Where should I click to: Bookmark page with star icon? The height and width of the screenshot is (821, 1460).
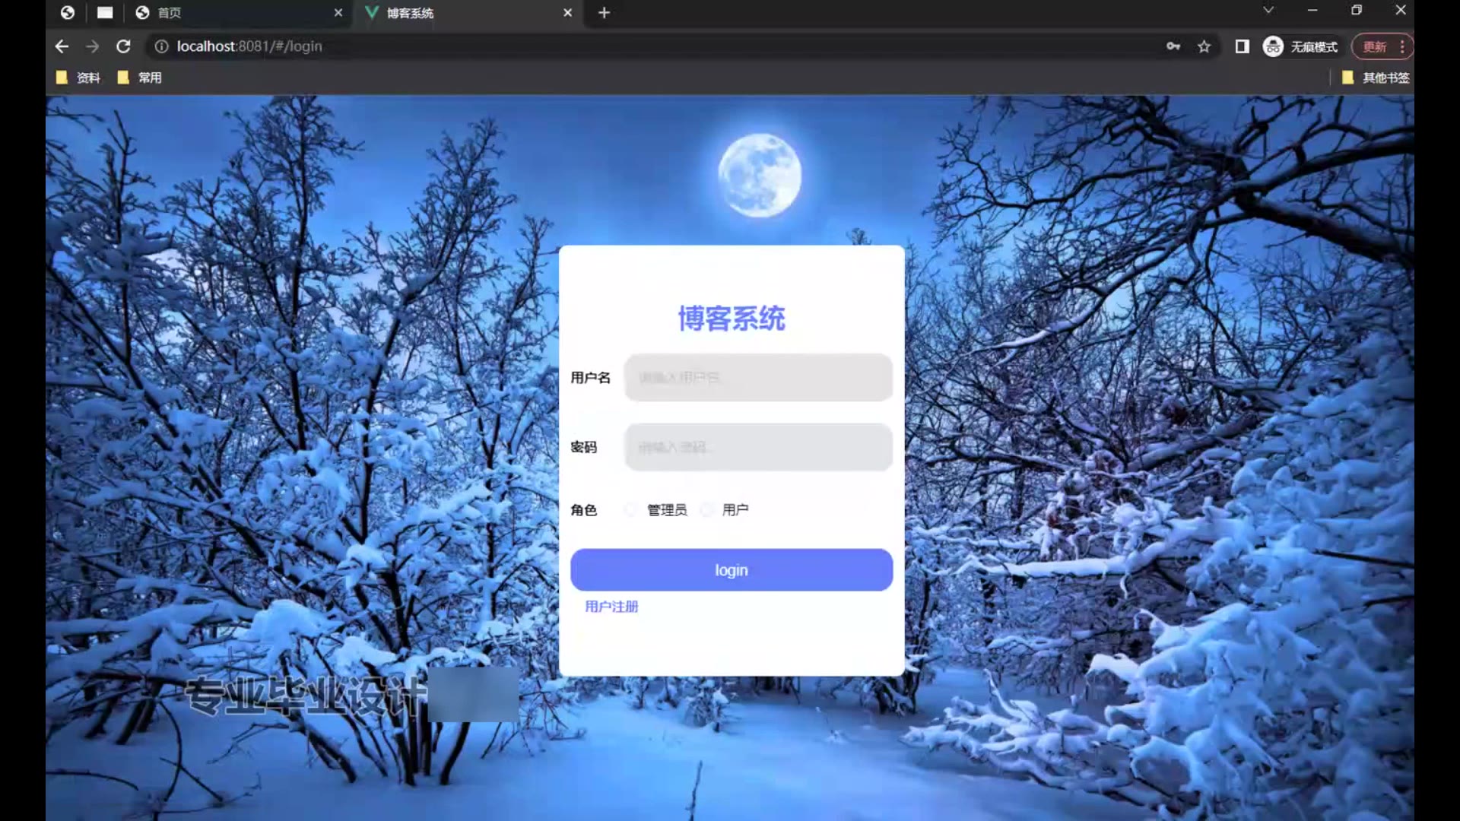pyautogui.click(x=1204, y=46)
